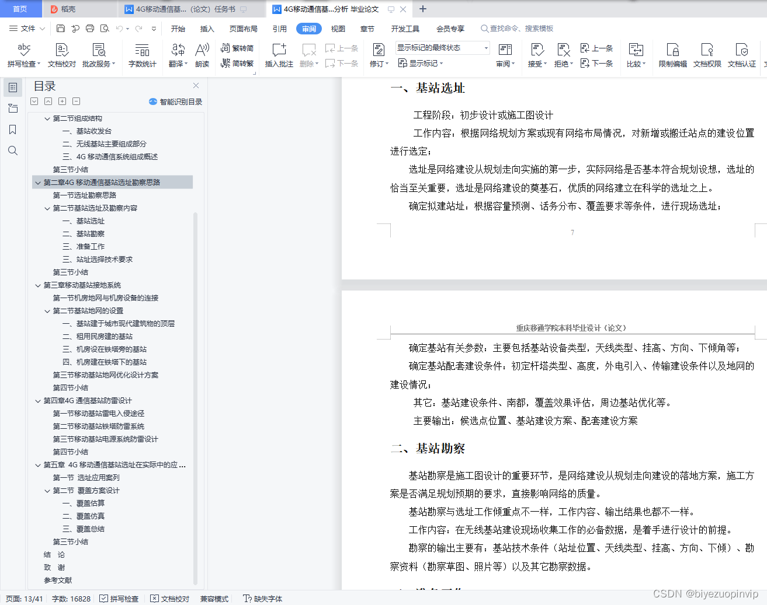Image resolution: width=767 pixels, height=605 pixels.
Task: Open the compare documents (比较) tool
Action: coord(636,55)
